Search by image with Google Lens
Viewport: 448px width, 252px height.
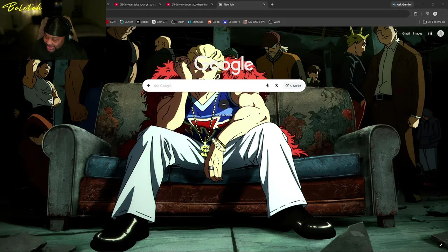pos(276,86)
